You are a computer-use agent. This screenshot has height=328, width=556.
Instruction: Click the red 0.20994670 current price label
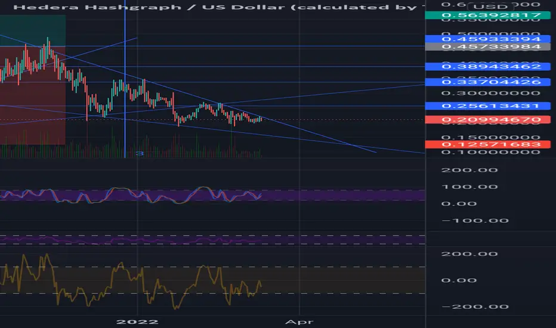[487, 119]
